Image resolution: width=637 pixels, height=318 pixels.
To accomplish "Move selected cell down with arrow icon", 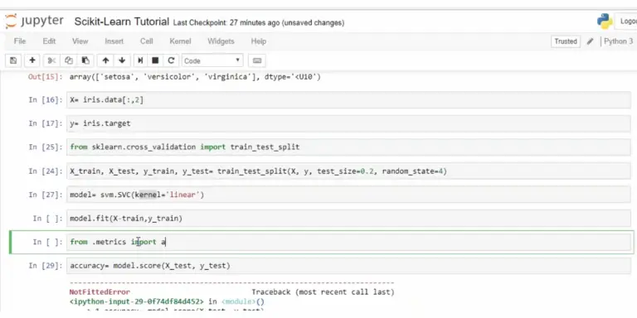I will pos(122,60).
